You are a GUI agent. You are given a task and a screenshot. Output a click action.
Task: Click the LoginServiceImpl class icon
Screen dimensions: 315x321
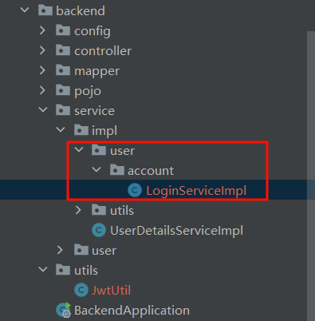click(x=135, y=190)
